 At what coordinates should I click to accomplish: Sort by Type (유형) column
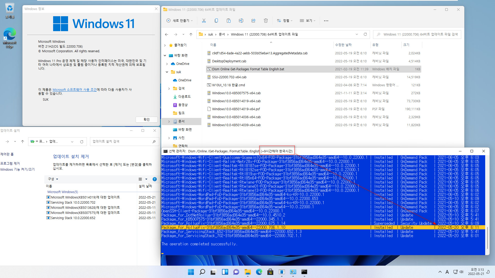(x=375, y=45)
